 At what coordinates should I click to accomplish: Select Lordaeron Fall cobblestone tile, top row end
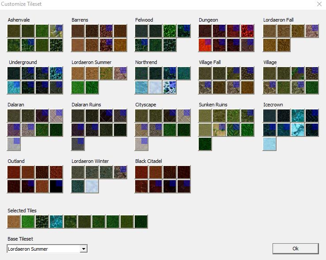312,31
